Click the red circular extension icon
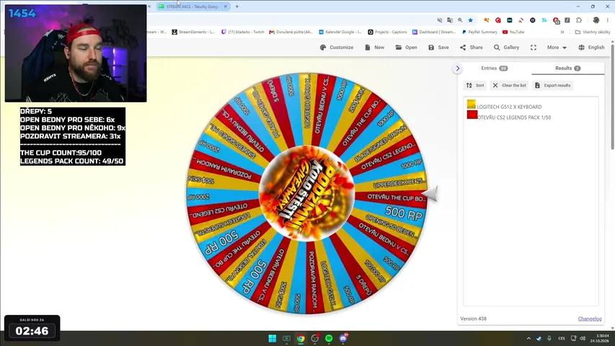 click(498, 20)
